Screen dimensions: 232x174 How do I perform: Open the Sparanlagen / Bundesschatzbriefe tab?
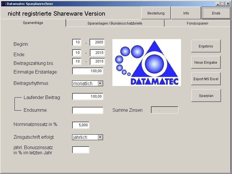coord(115,23)
